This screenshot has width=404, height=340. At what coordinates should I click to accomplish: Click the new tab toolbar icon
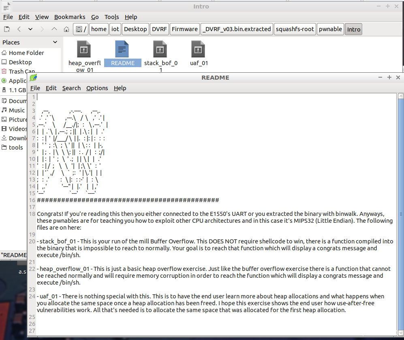pos(7,29)
